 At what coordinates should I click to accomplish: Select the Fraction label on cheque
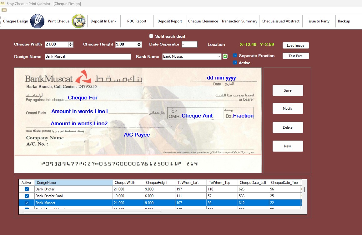tap(243, 116)
